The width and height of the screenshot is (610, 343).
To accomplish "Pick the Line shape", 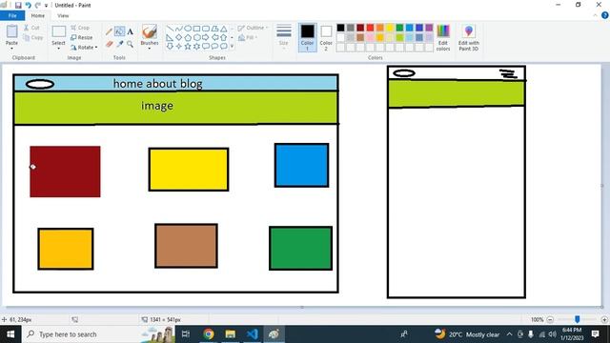I will click(x=170, y=29).
